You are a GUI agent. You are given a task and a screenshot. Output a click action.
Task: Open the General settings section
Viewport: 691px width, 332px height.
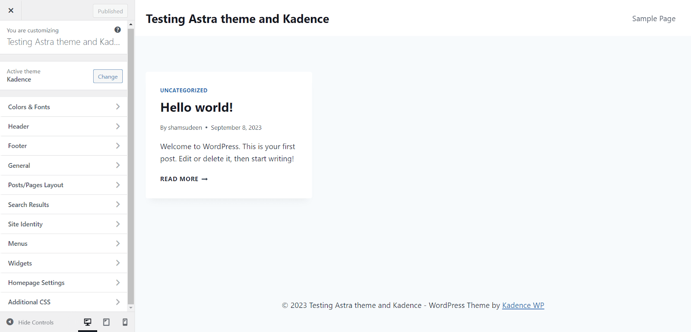(x=64, y=166)
